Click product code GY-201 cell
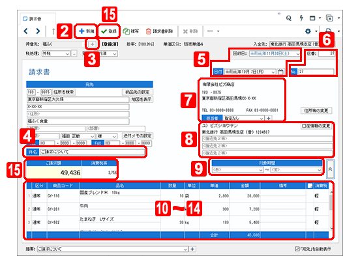 [63, 209]
